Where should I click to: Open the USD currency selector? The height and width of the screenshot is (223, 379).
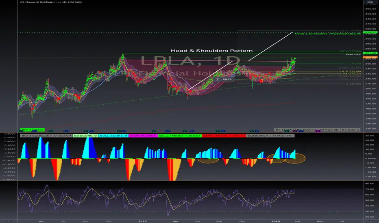pyautogui.click(x=370, y=2)
